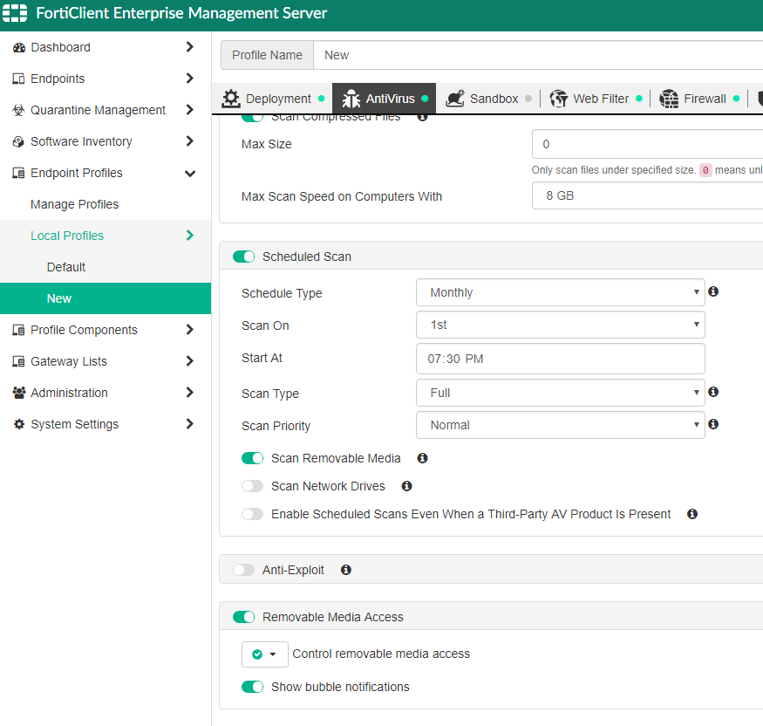Select the Default local profile
The image size is (763, 726).
[x=66, y=267]
